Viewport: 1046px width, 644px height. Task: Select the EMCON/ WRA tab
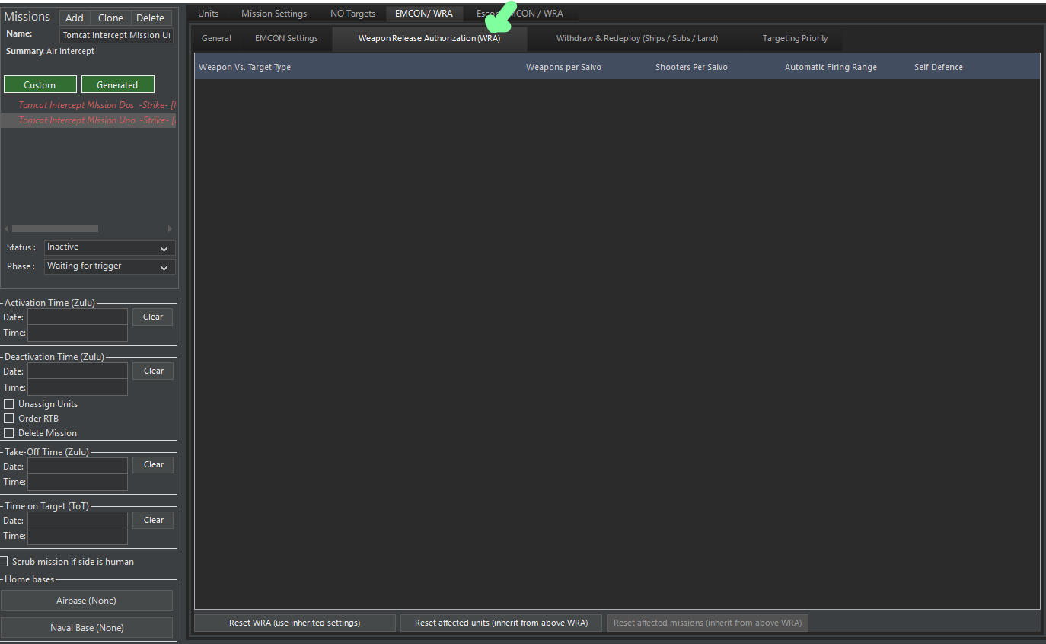(x=424, y=14)
